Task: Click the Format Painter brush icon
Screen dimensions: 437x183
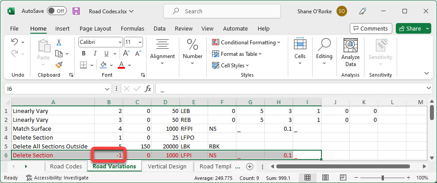Action: coord(59,65)
